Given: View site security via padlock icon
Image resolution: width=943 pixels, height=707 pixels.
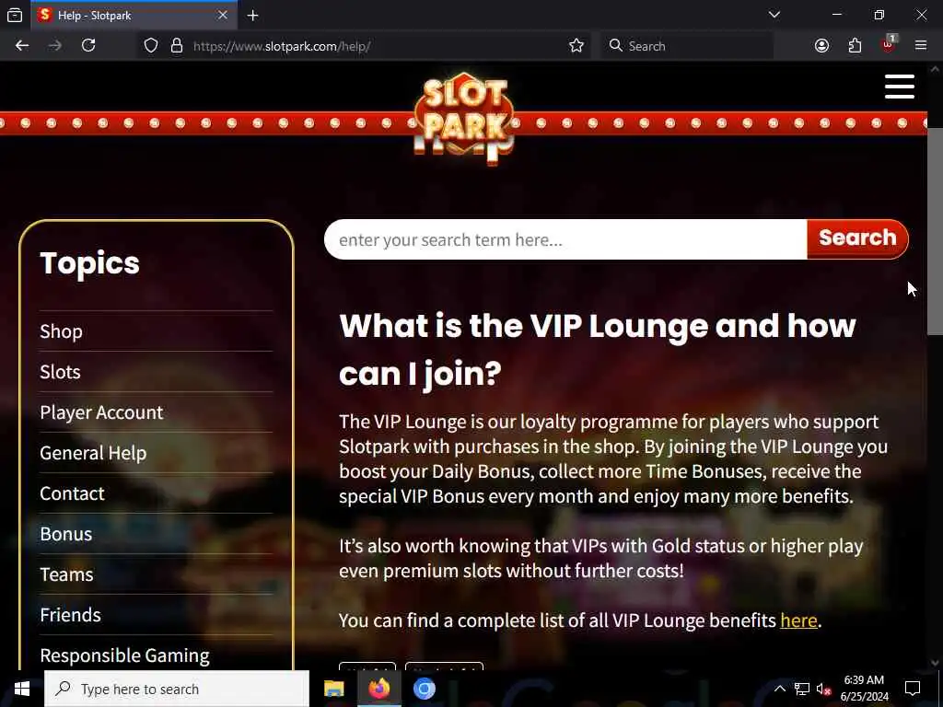Looking at the screenshot, I should (x=176, y=46).
